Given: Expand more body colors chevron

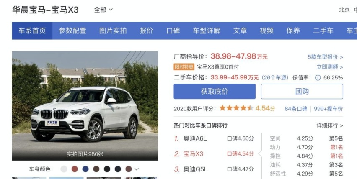Looking at the screenshot, I should (x=137, y=169).
